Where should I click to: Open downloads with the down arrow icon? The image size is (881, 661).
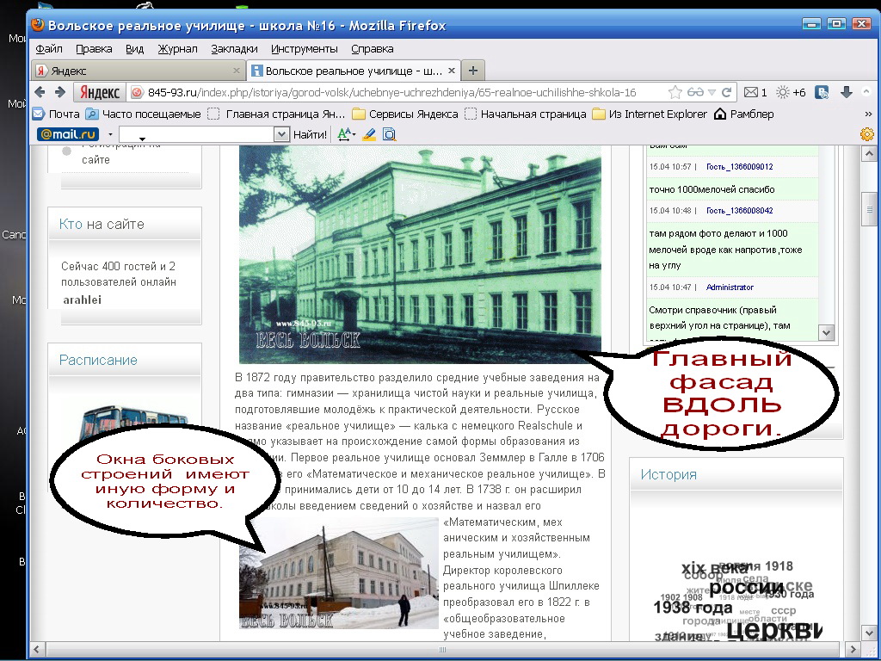pyautogui.click(x=846, y=92)
